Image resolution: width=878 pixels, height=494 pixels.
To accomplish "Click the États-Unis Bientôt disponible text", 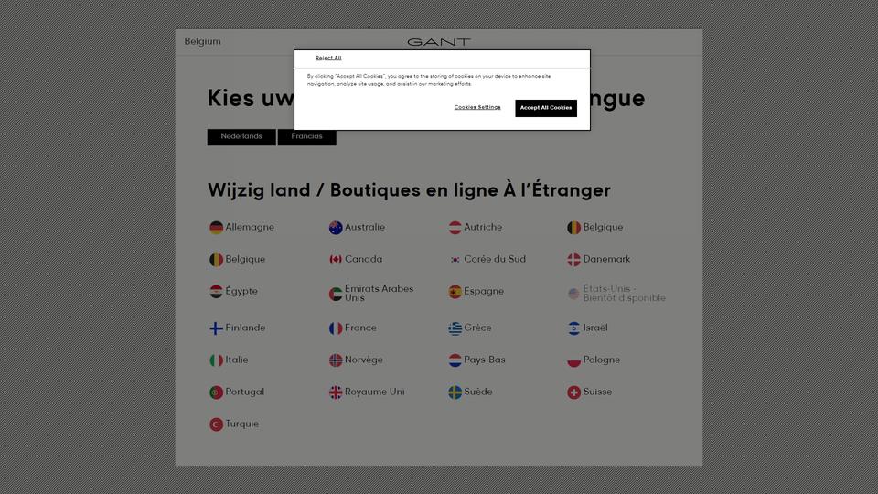I will [625, 294].
